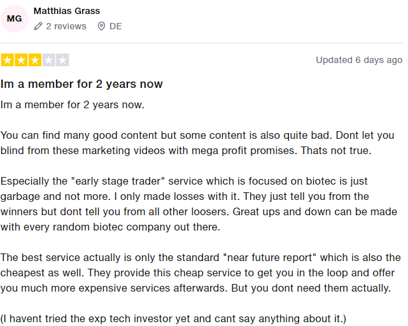Click the "Updated 6 days ago" timestamp

pos(359,60)
